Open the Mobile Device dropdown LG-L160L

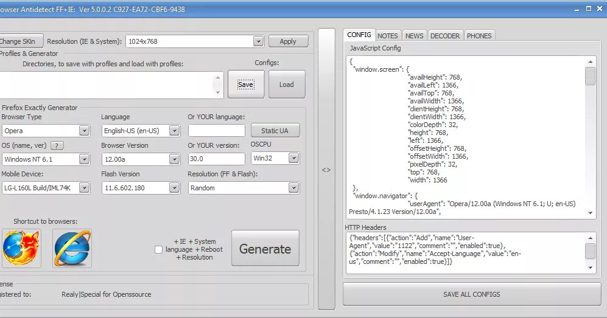(x=84, y=188)
